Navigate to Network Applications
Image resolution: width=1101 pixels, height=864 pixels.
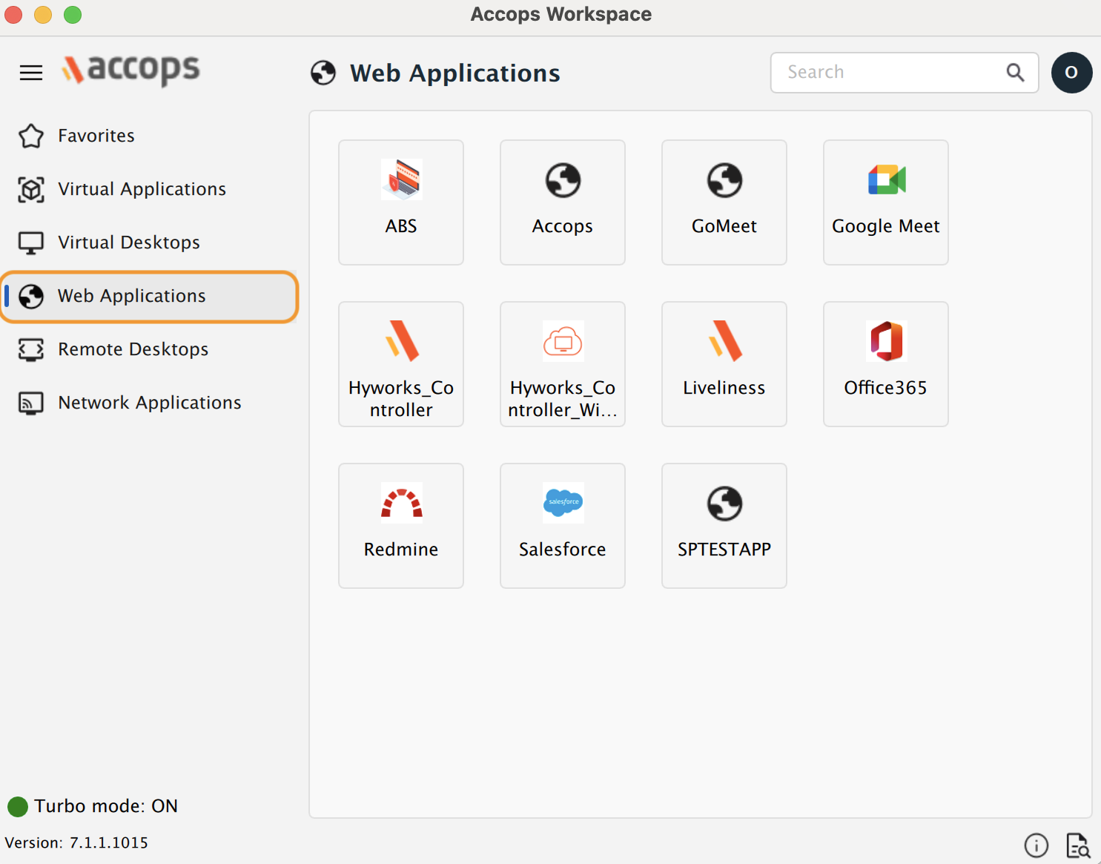tap(149, 403)
